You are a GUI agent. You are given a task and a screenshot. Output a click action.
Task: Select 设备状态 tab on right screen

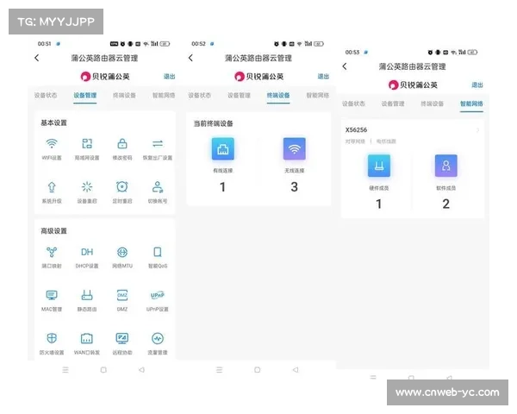coord(353,103)
